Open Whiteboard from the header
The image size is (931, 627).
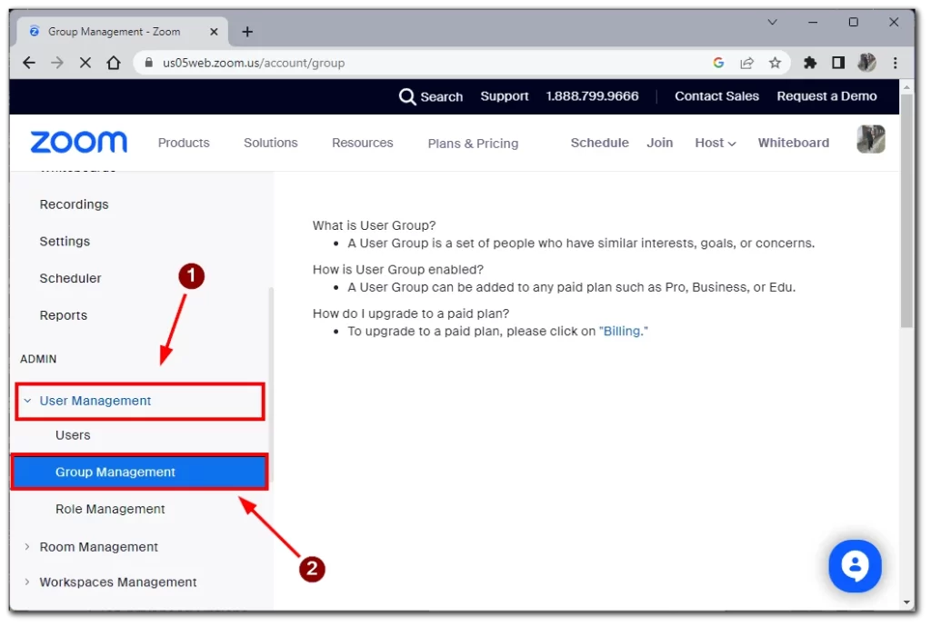(793, 143)
